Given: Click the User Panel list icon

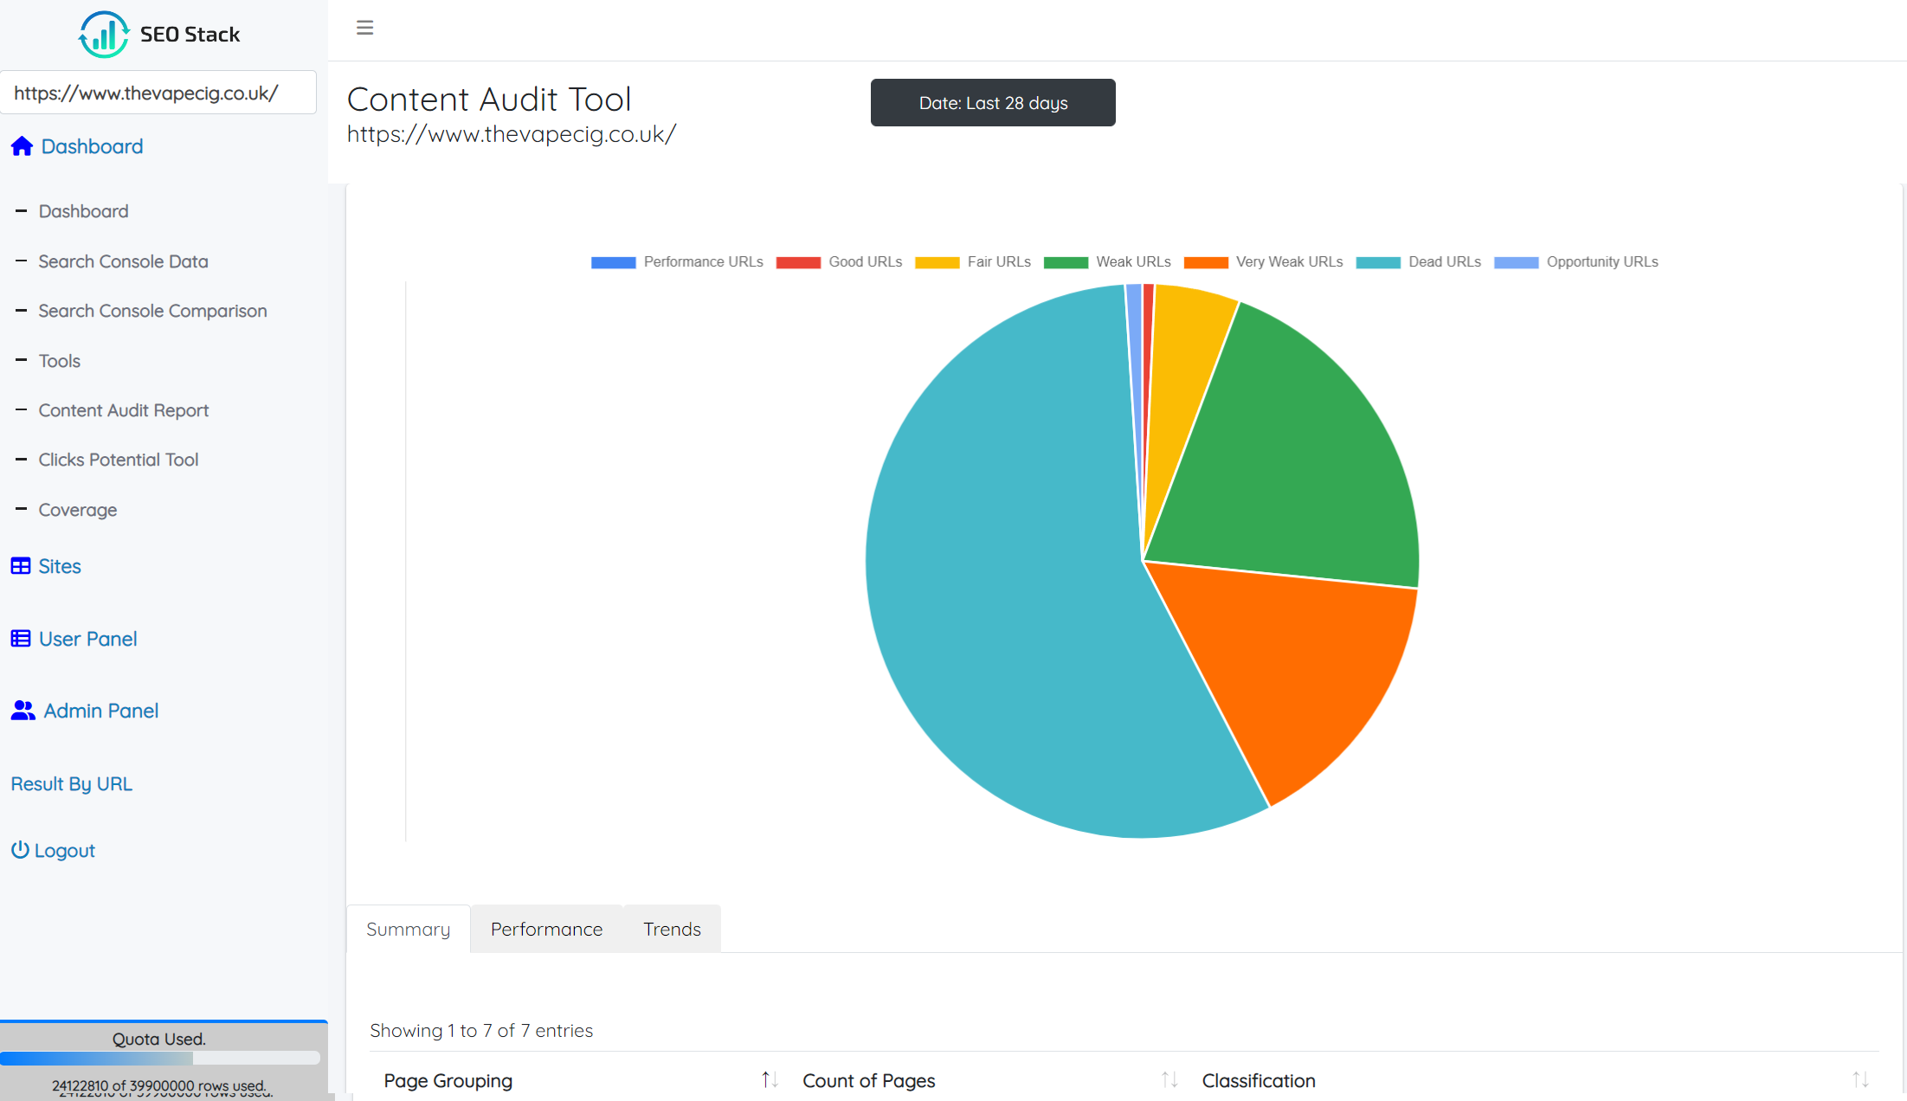Looking at the screenshot, I should [21, 639].
